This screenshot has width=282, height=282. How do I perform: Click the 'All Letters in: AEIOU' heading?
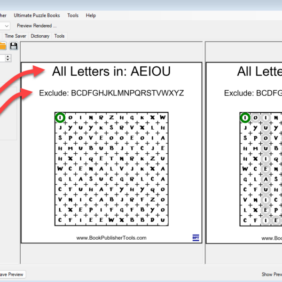tap(111, 71)
